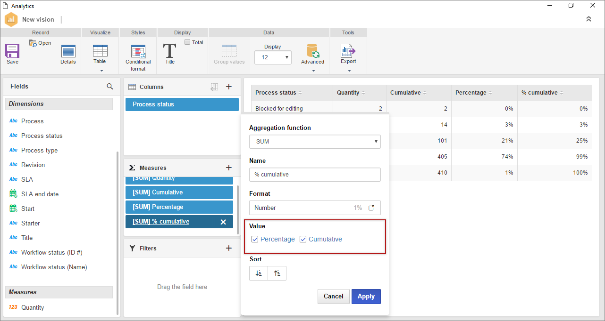Click the Fields panel scrollbar
The width and height of the screenshot is (605, 321).
point(118,233)
